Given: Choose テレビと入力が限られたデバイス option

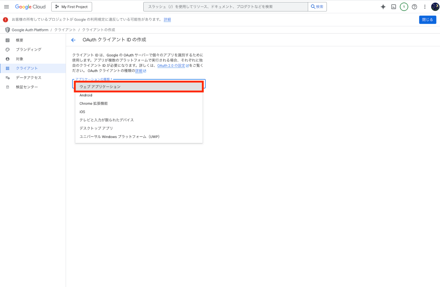Looking at the screenshot, I should click(139, 120).
